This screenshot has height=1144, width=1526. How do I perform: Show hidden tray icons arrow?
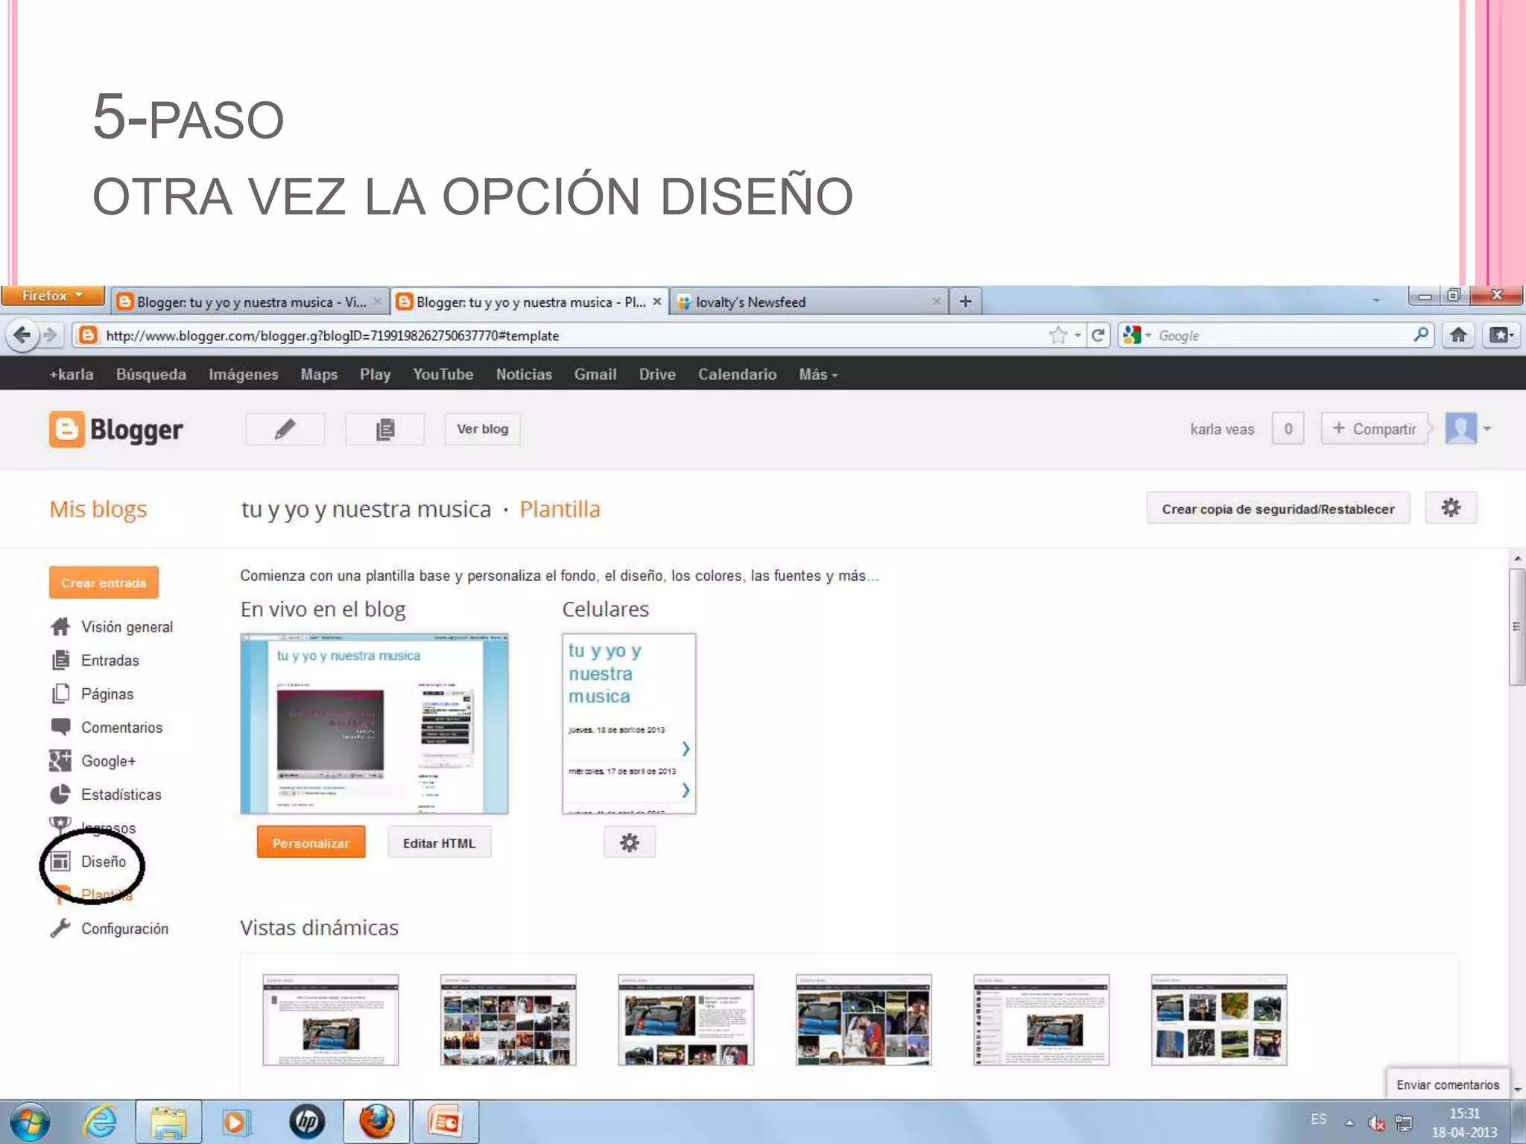(x=1349, y=1122)
